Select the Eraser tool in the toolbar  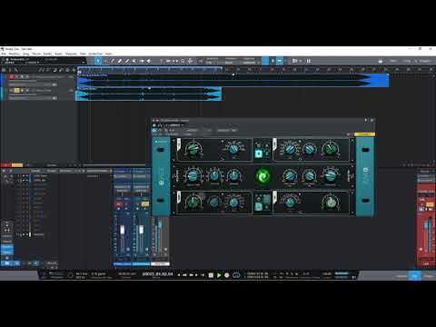120,61
